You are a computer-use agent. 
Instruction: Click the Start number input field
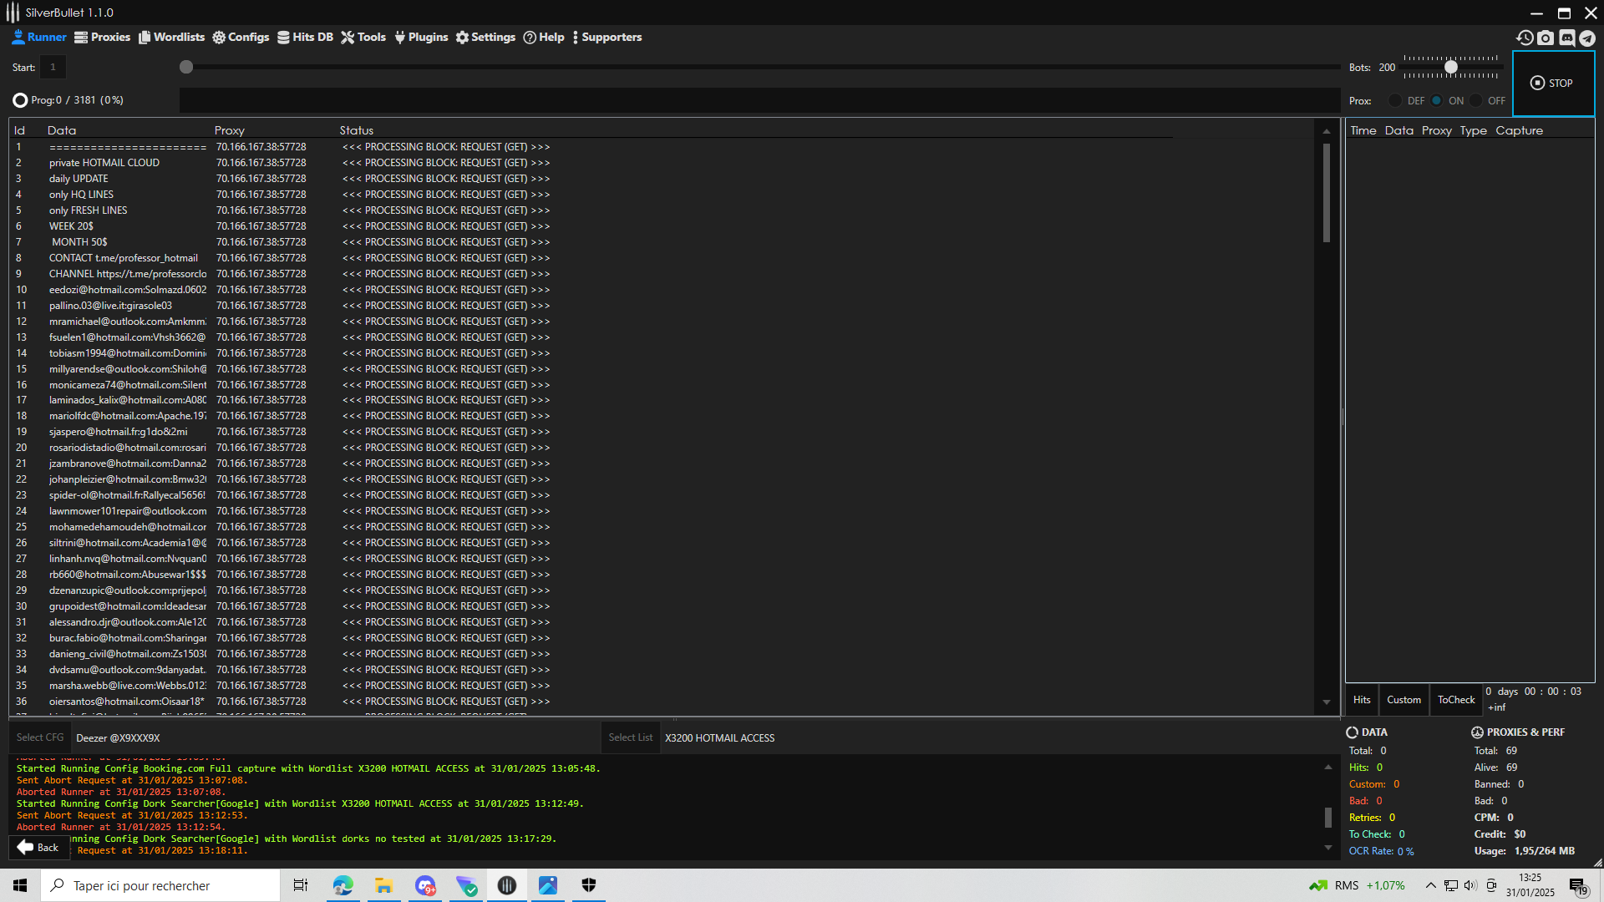coord(53,67)
